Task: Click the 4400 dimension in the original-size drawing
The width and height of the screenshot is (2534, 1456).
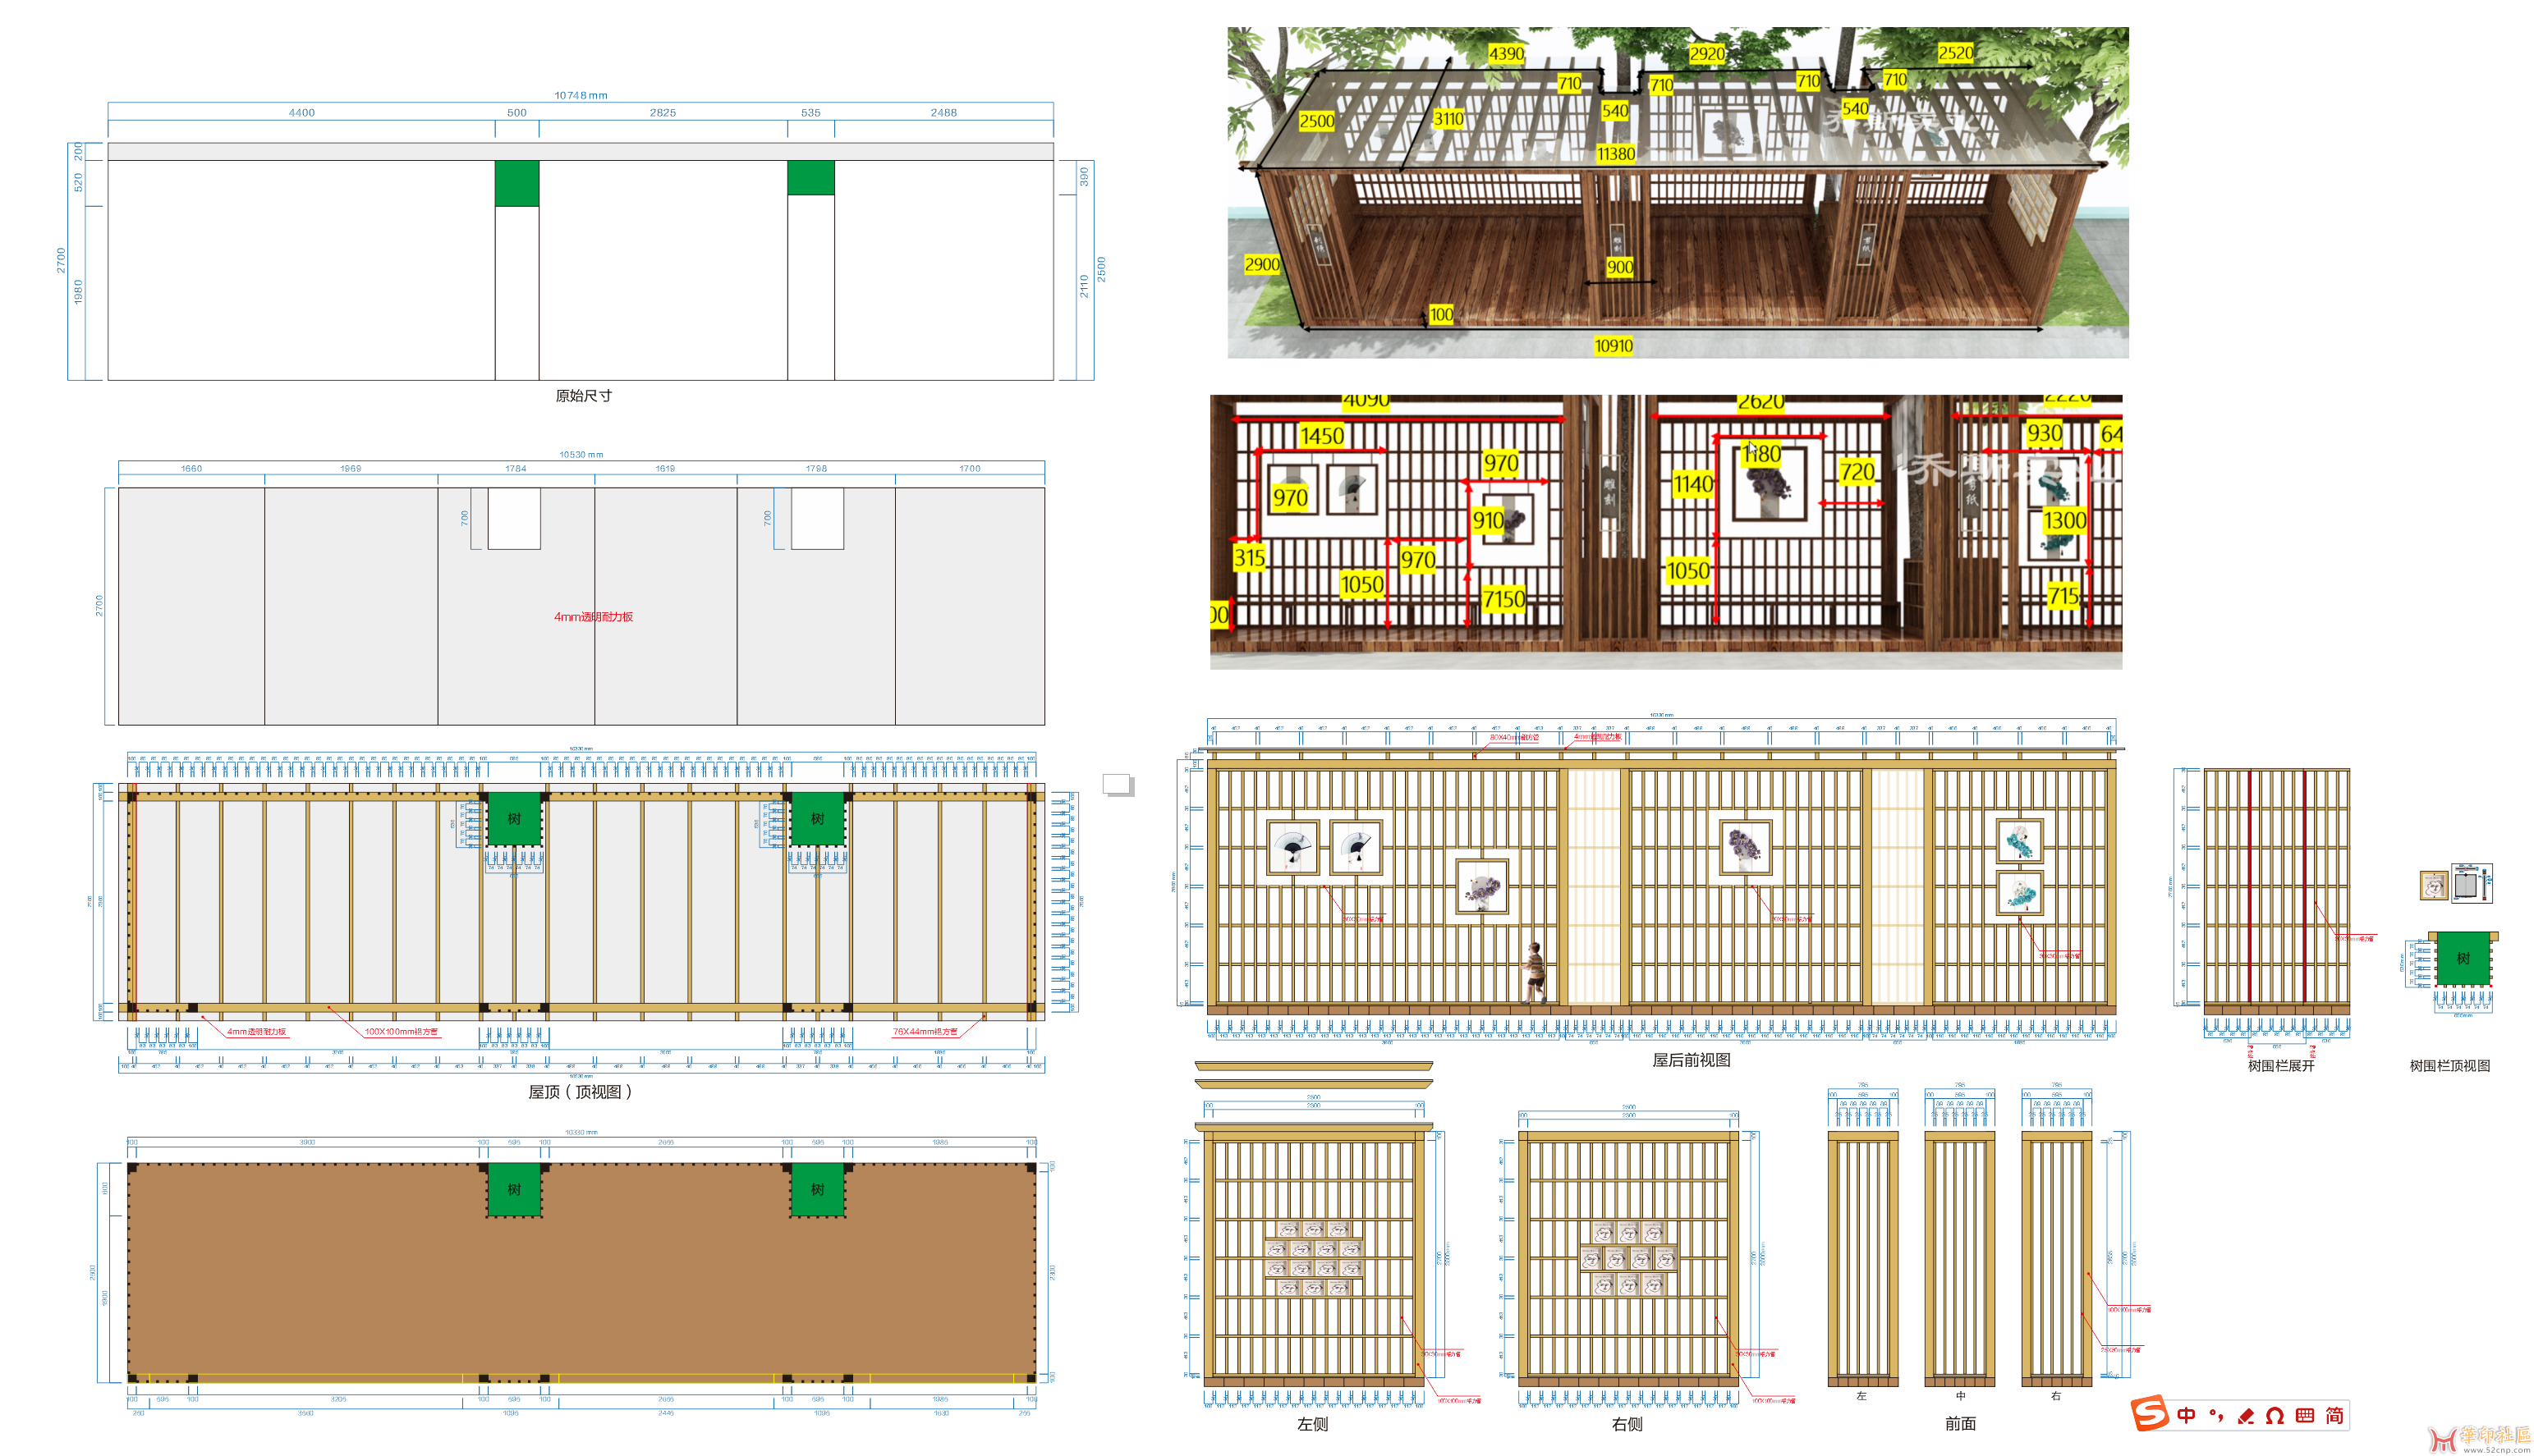Action: coord(301,113)
